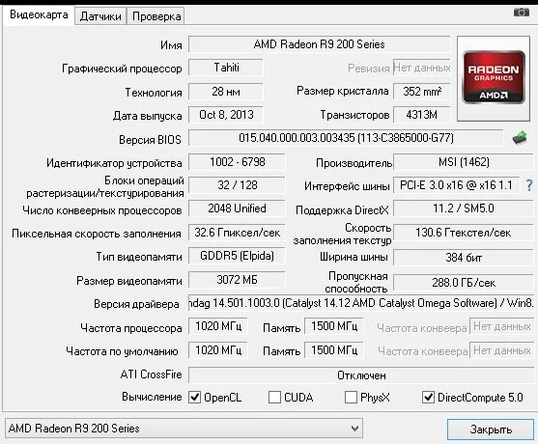The image size is (538, 444).
Task: Click the PCI-E 3.0 x16 @ x16 1.1 field
Action: coord(456,185)
